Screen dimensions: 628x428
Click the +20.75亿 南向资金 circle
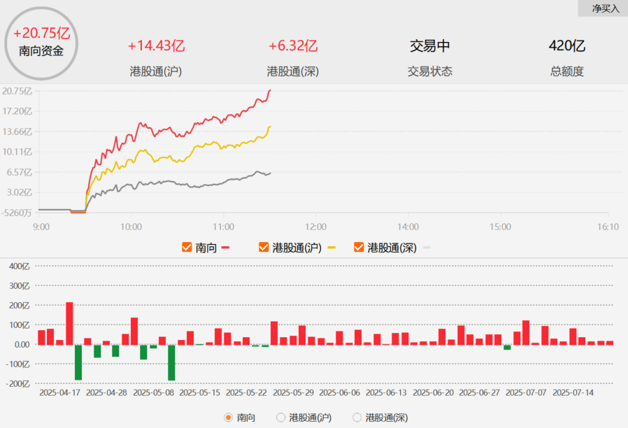click(x=41, y=43)
